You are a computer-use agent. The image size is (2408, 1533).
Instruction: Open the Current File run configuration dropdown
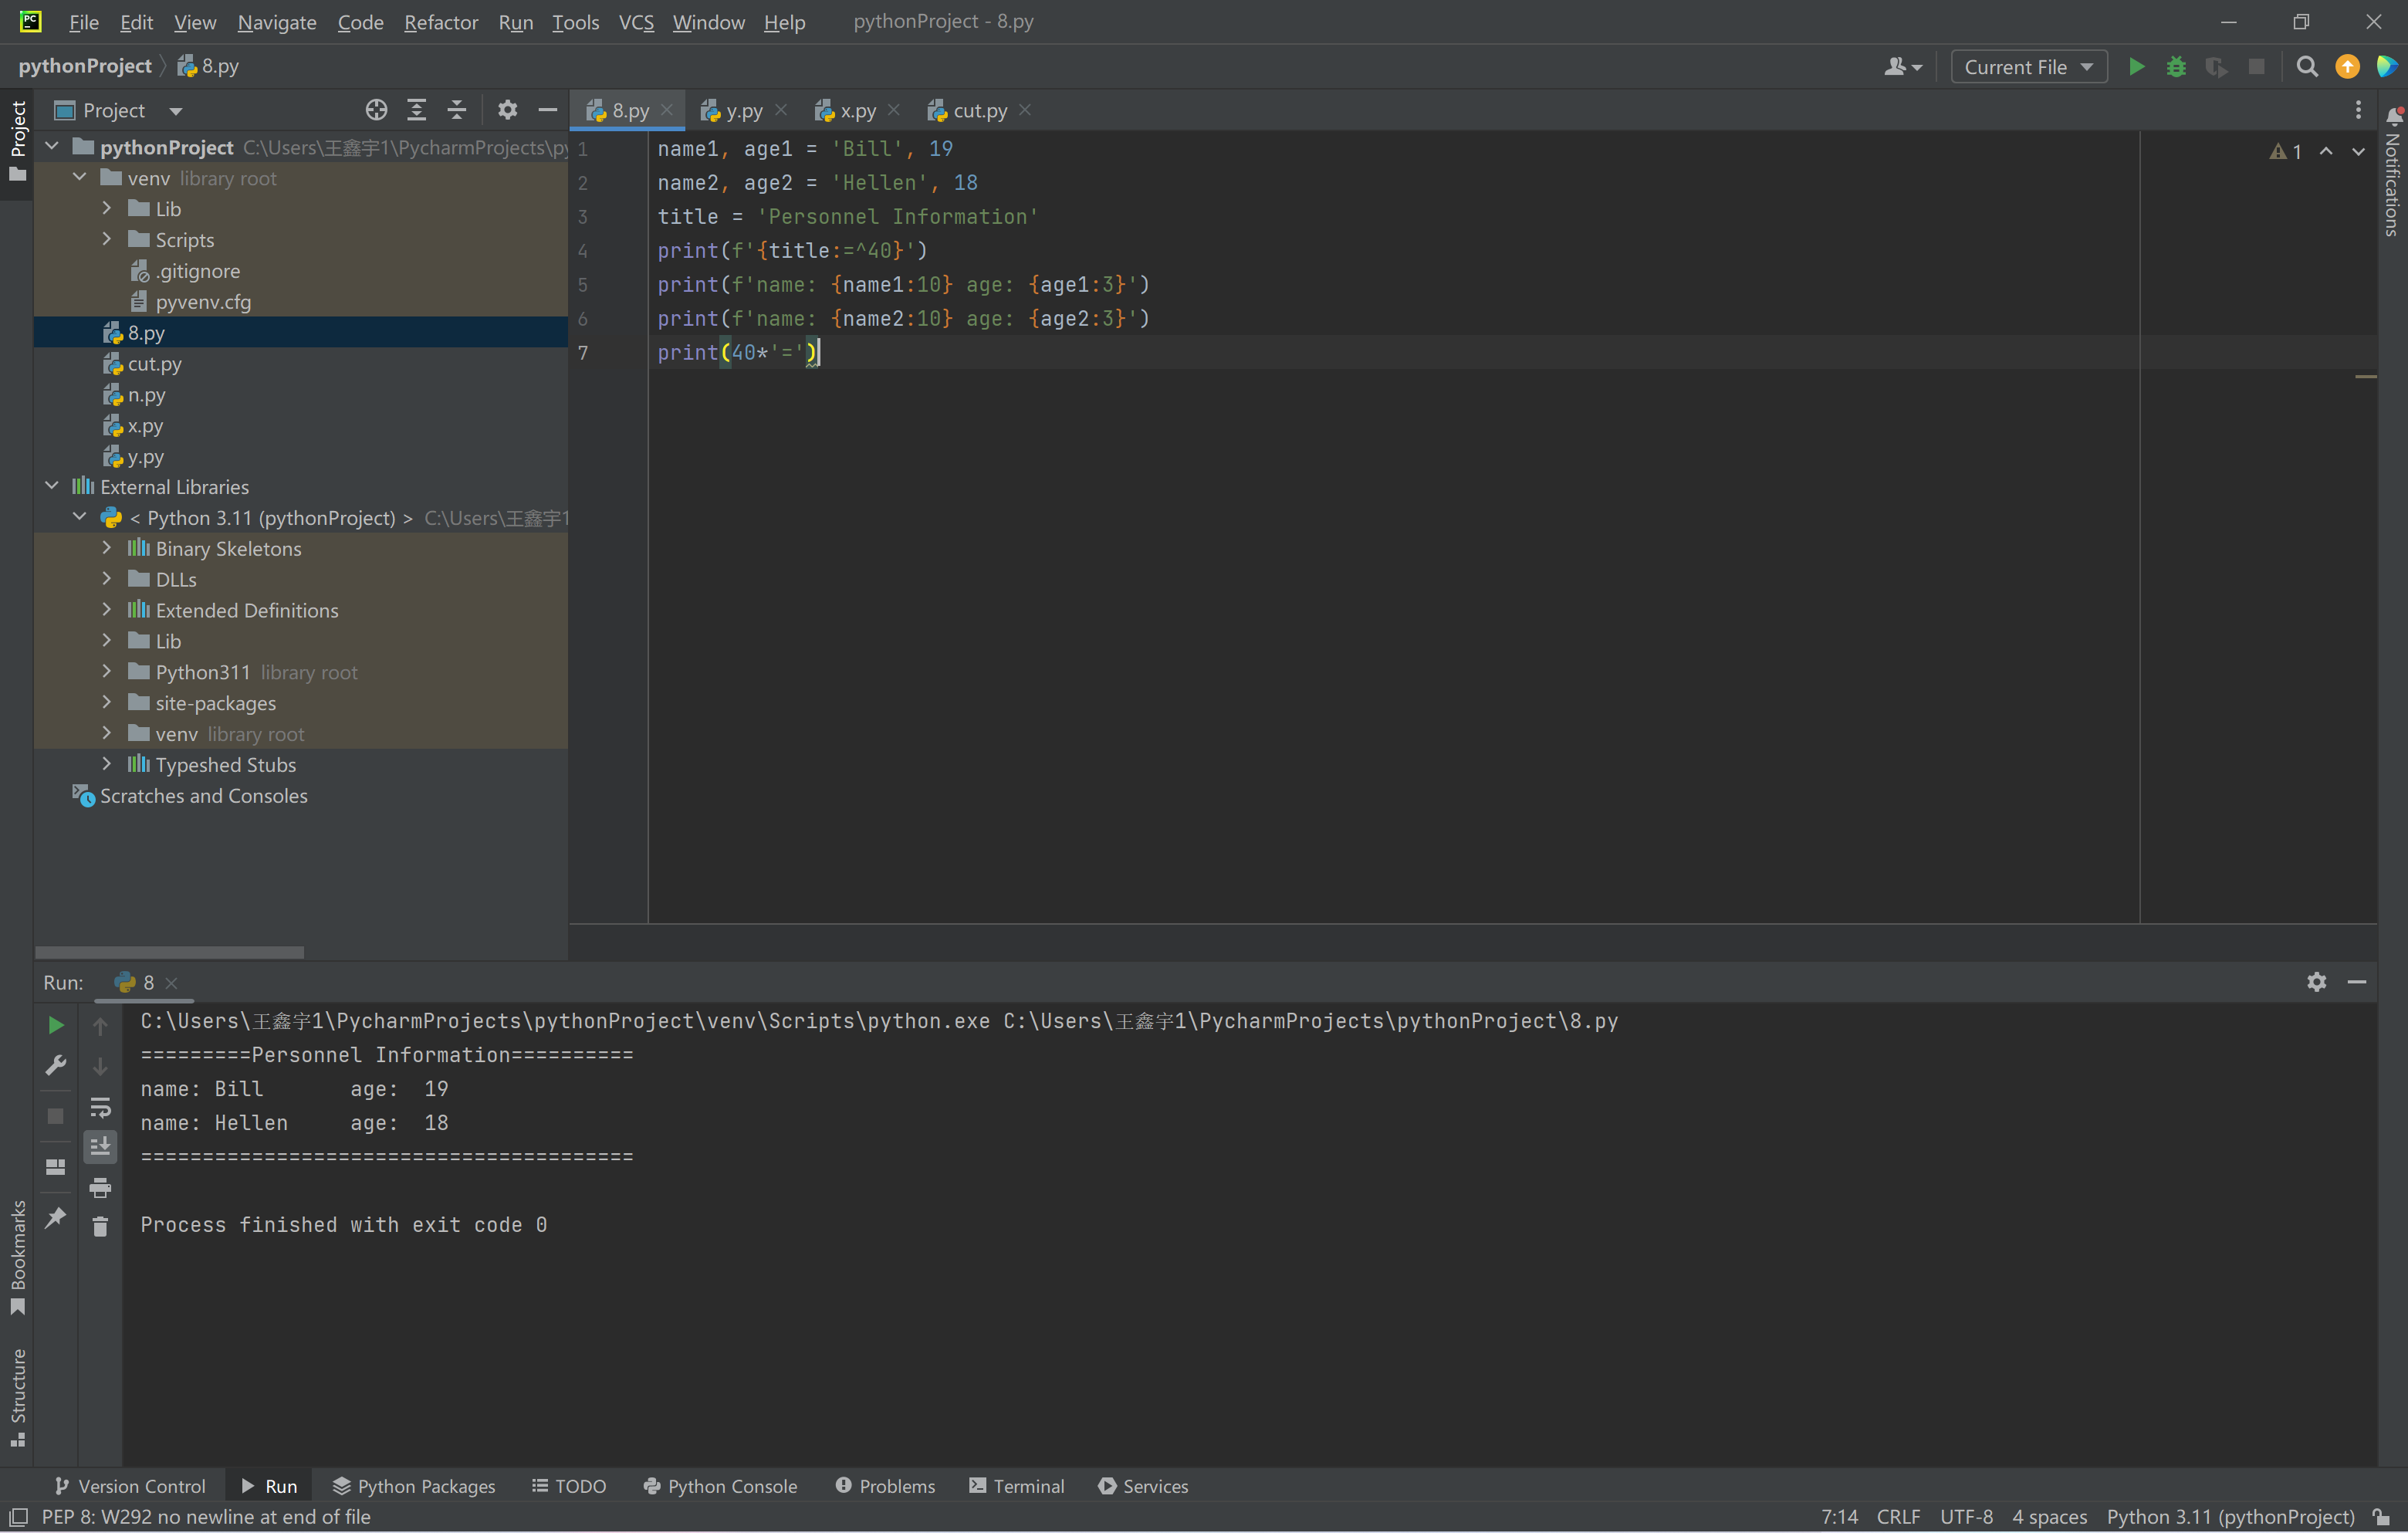[2028, 67]
